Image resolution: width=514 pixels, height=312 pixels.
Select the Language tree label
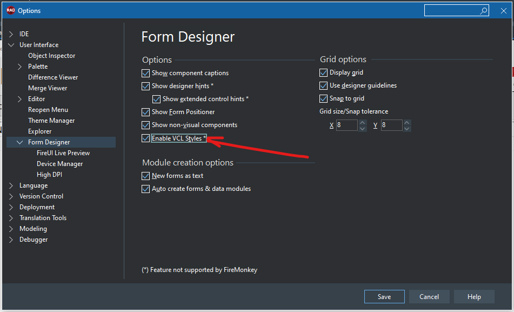click(34, 185)
